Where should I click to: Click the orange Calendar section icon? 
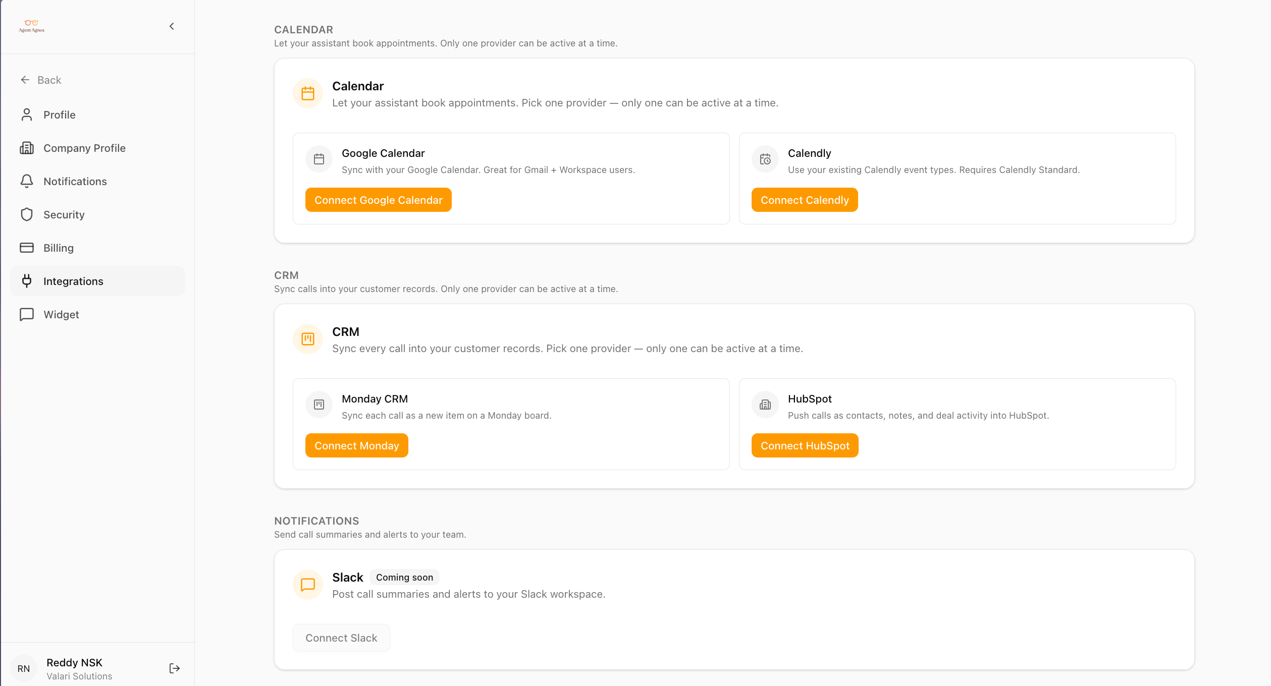point(308,93)
